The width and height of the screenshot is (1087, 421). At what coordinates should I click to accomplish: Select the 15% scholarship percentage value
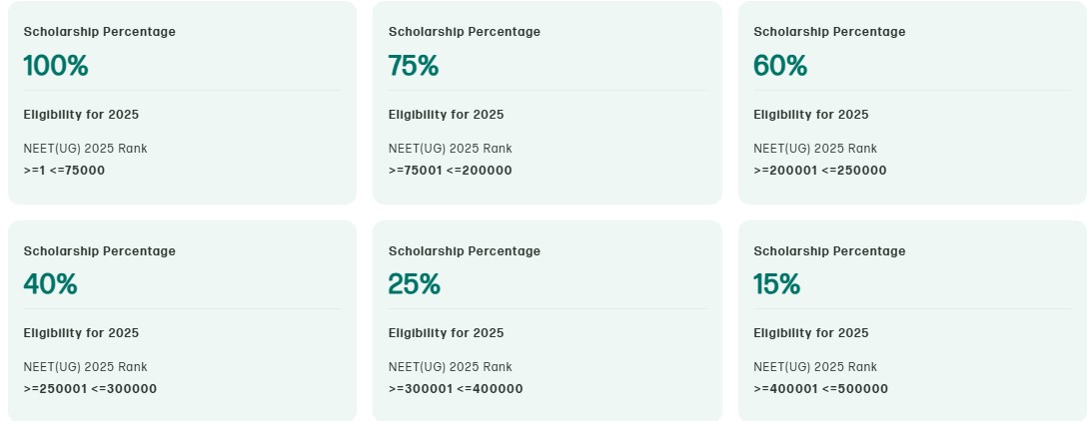tap(776, 284)
